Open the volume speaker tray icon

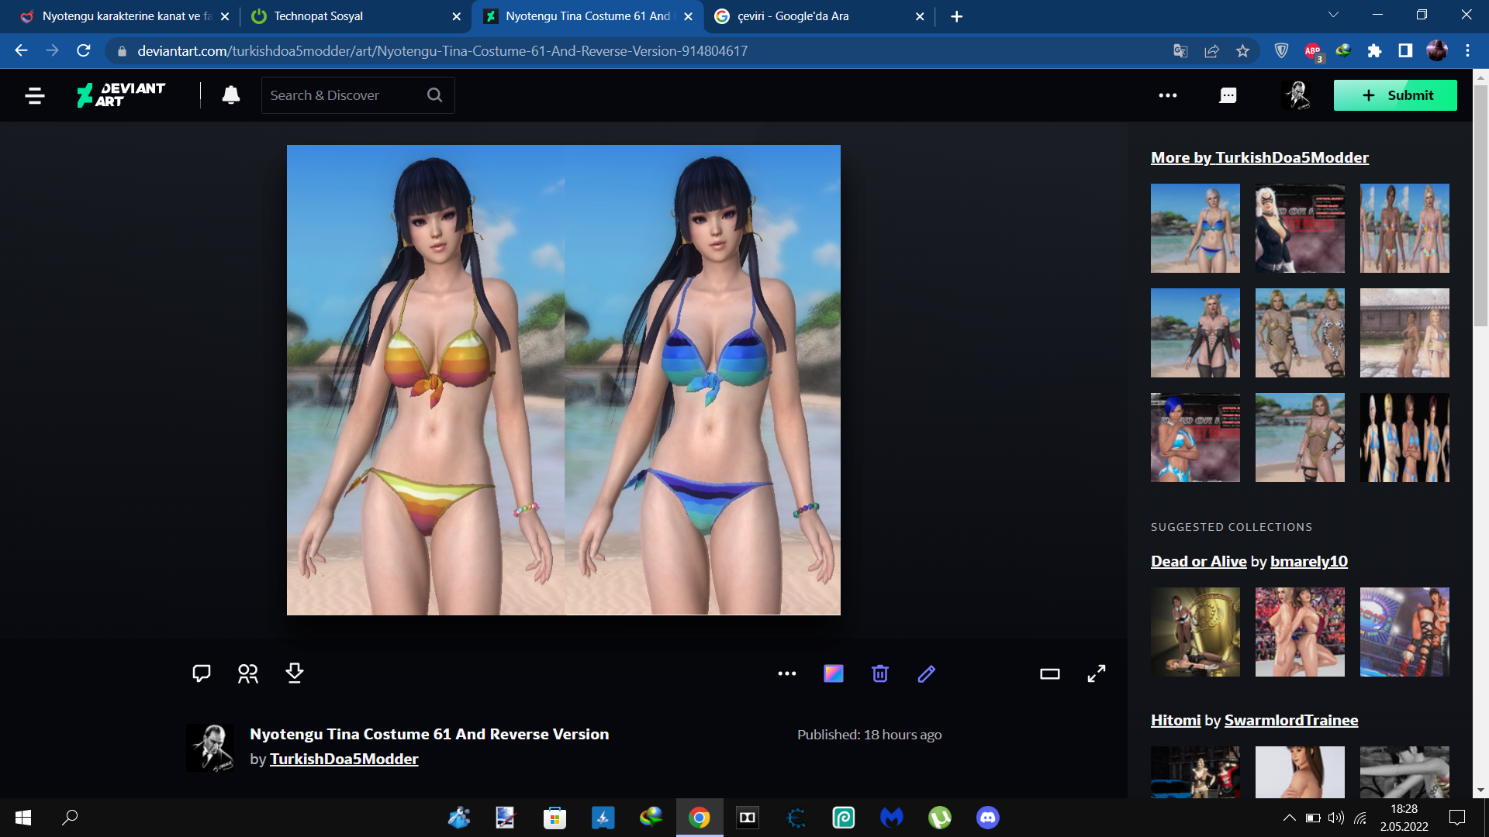click(x=1335, y=818)
